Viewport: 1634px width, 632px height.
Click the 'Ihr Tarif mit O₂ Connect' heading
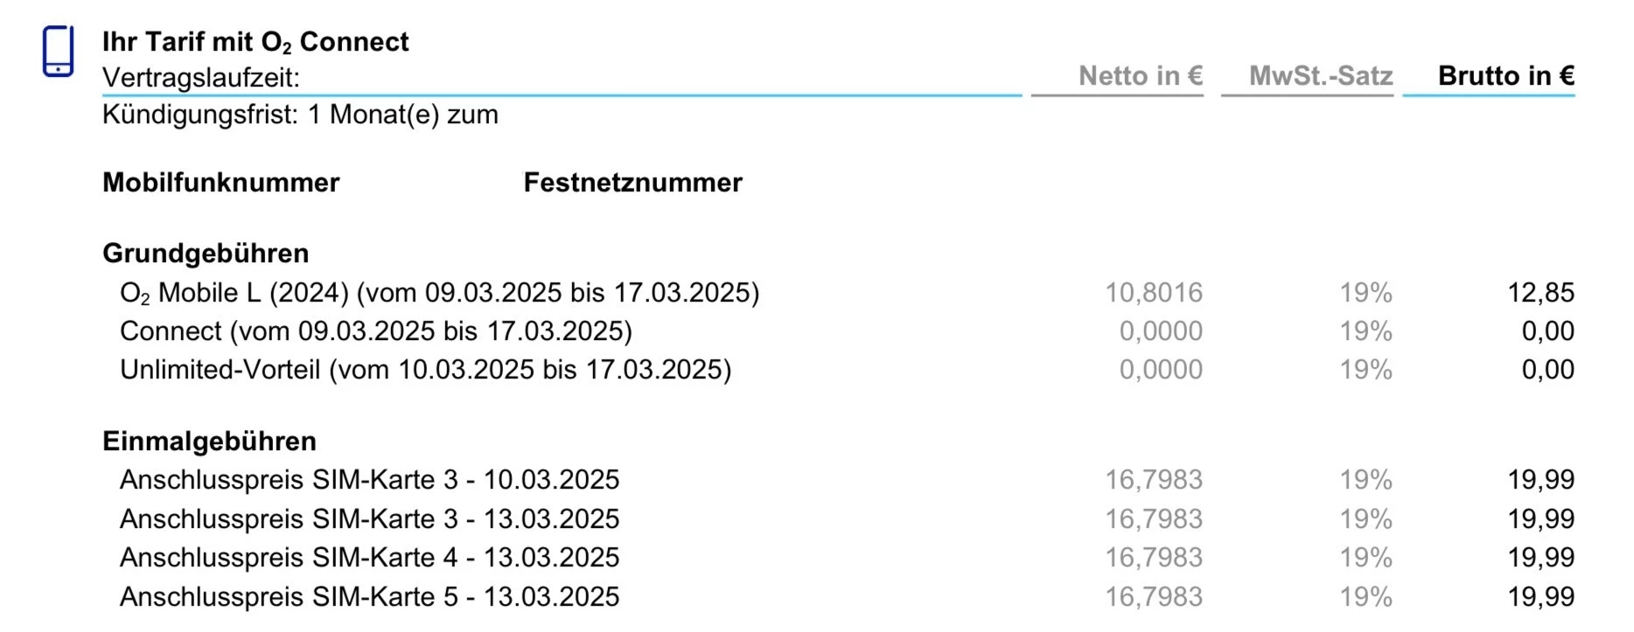click(255, 42)
